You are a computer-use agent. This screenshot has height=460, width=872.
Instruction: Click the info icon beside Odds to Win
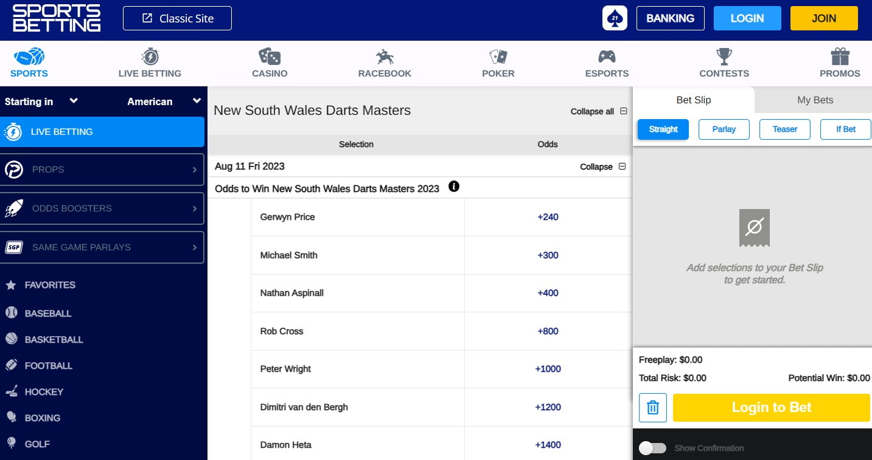tap(453, 187)
